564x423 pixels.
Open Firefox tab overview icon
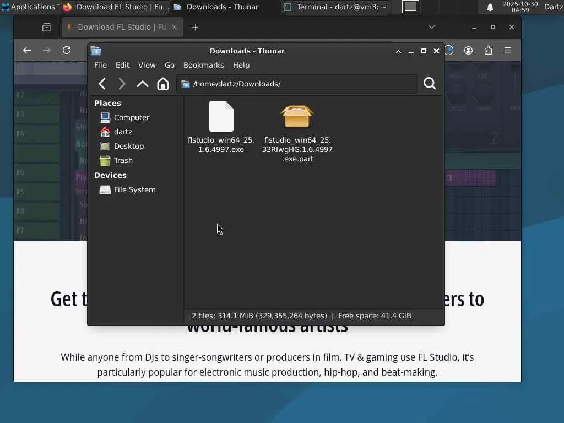47,28
